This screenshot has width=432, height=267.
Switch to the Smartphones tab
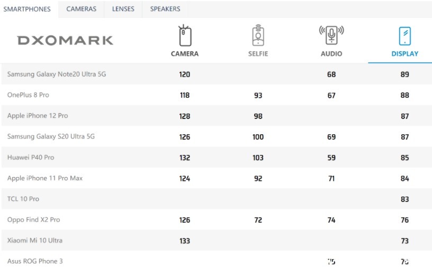27,9
